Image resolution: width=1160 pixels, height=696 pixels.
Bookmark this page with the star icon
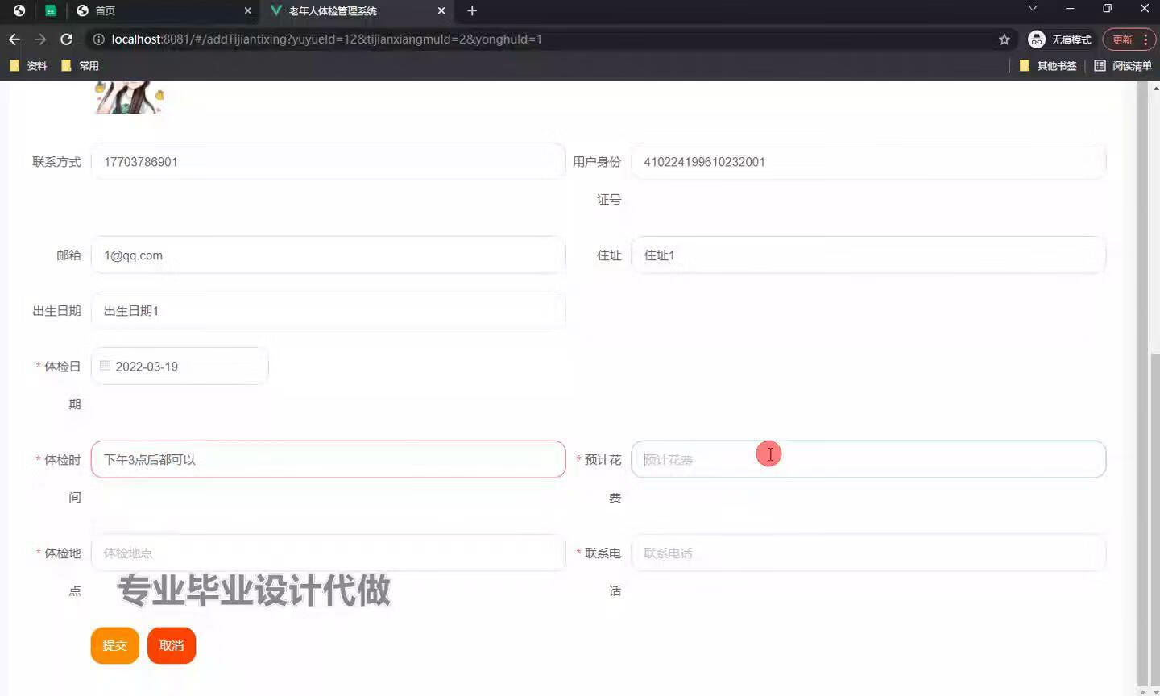[x=1004, y=39]
